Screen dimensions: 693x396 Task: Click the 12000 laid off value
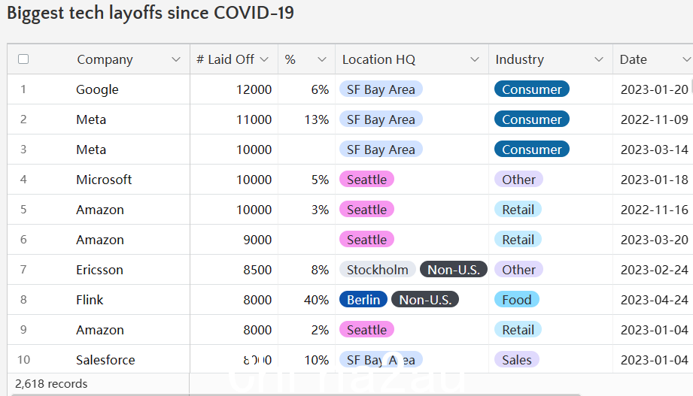(x=254, y=89)
